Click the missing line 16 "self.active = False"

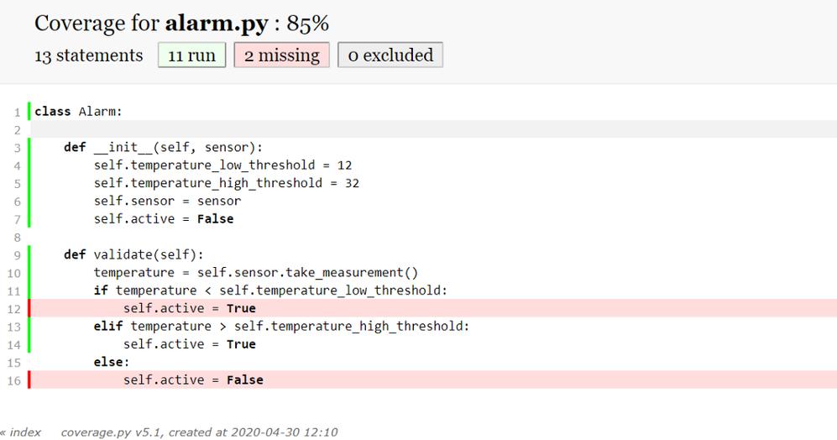click(x=193, y=380)
